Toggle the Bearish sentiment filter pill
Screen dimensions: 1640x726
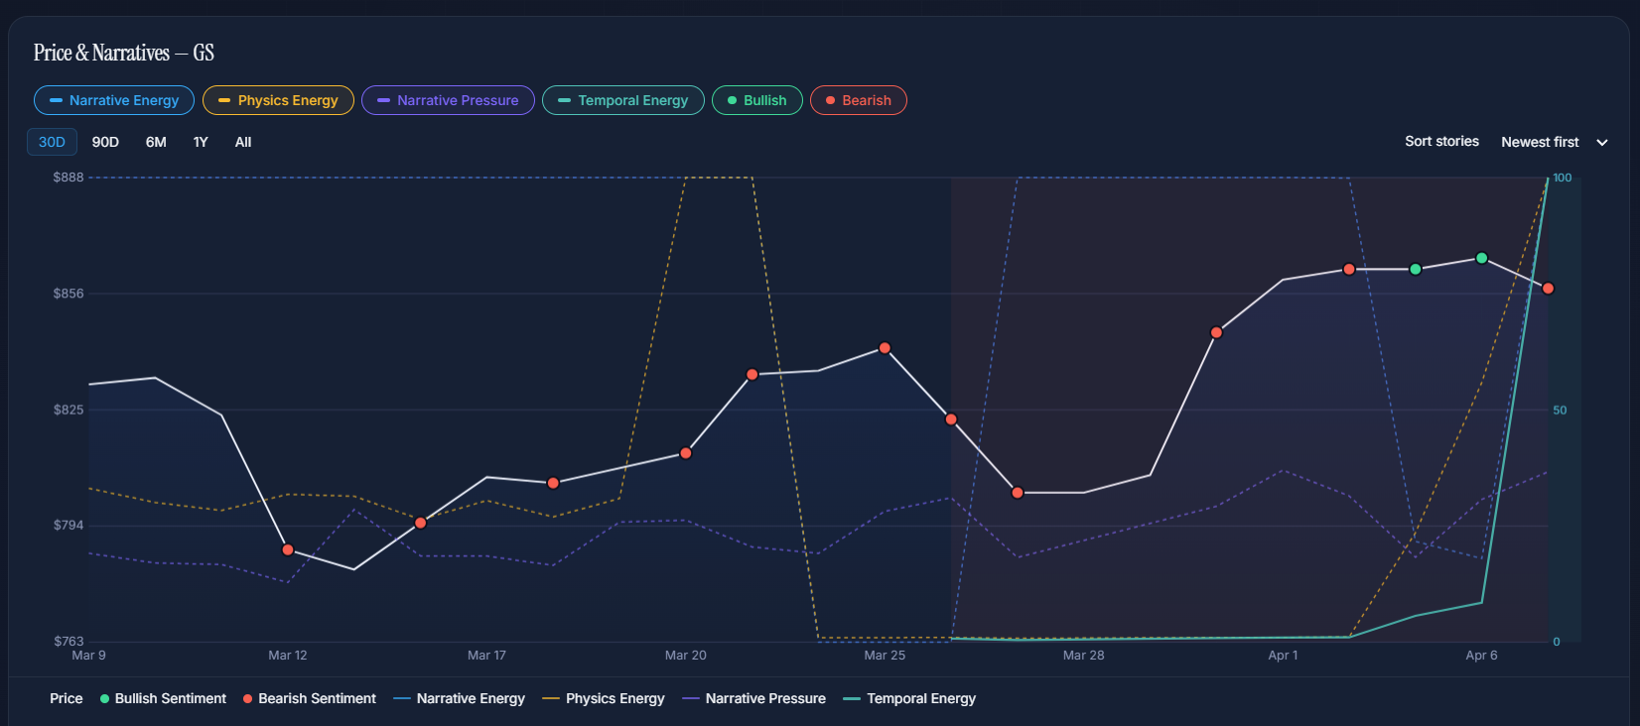[x=858, y=100]
